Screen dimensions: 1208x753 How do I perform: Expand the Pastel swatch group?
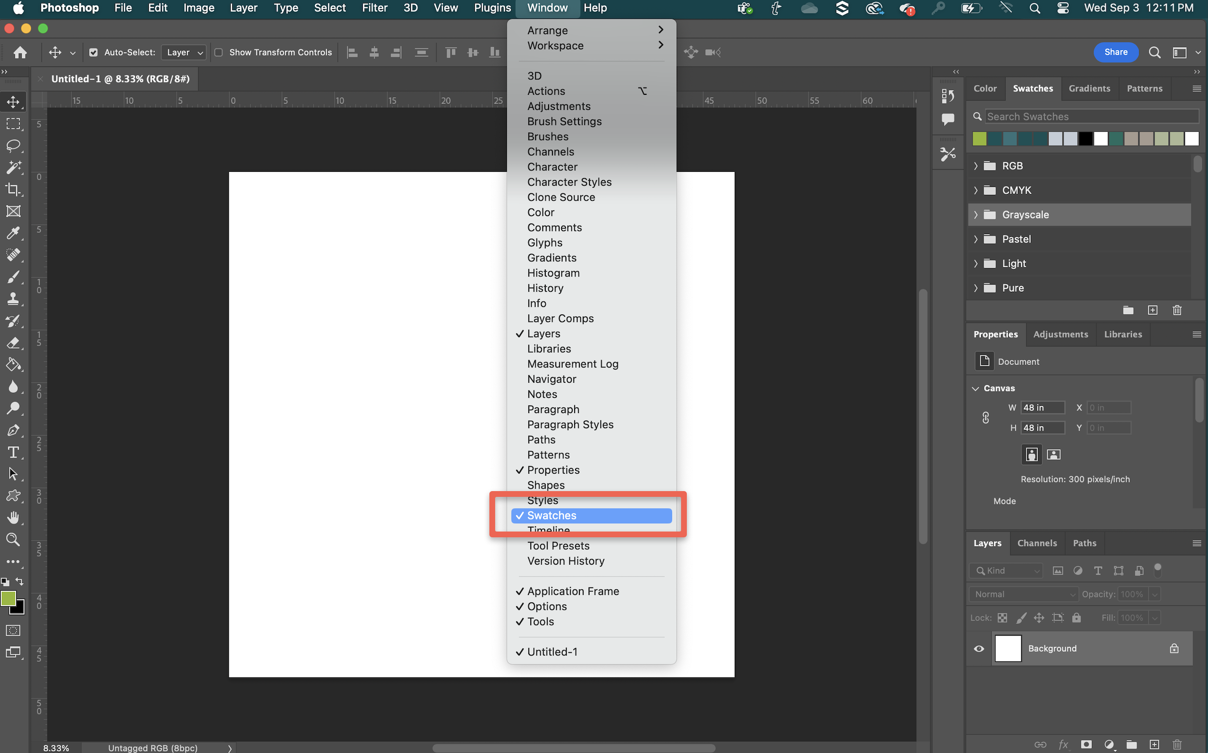[975, 239]
